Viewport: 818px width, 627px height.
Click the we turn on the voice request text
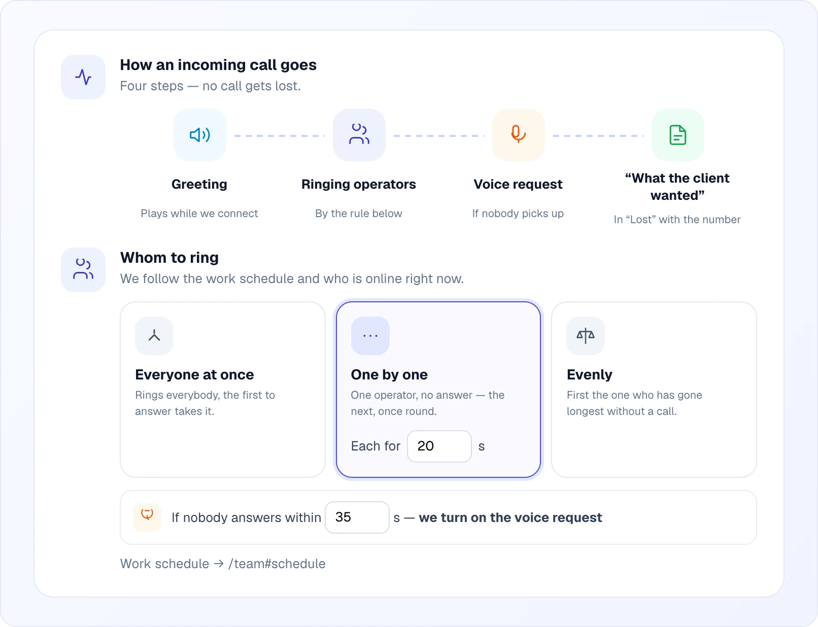(510, 517)
